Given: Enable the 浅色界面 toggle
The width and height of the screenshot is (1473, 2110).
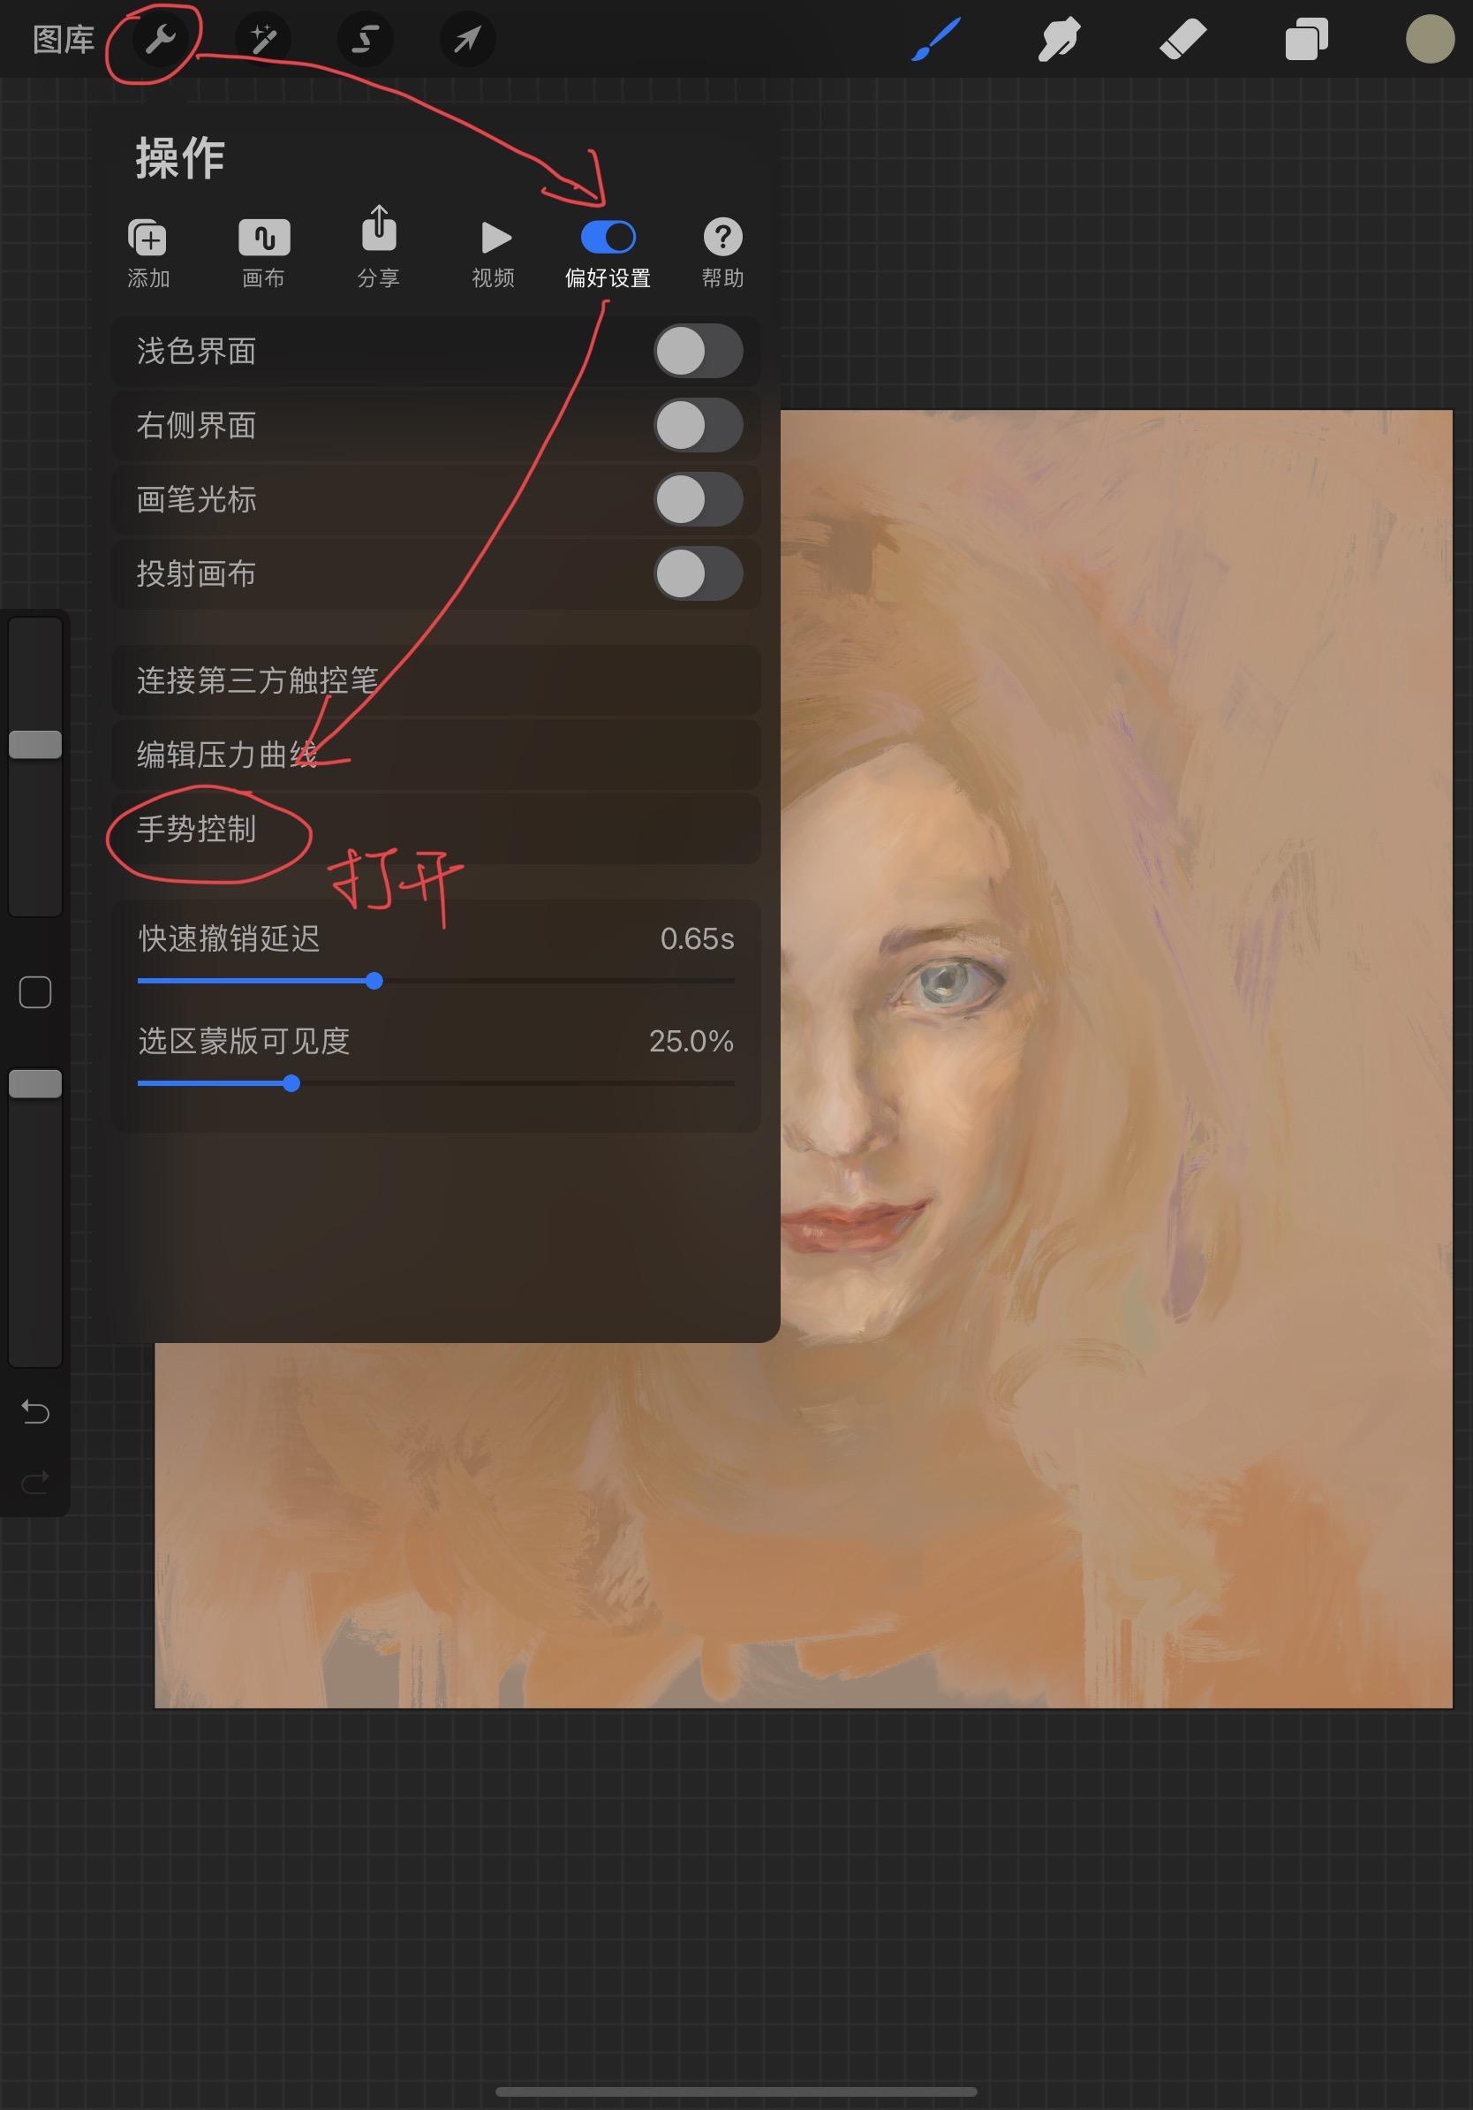Looking at the screenshot, I should coord(699,352).
